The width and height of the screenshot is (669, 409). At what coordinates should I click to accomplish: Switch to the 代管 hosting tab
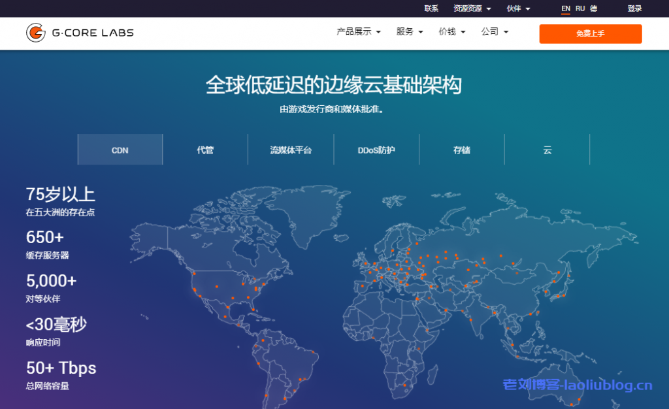click(205, 150)
